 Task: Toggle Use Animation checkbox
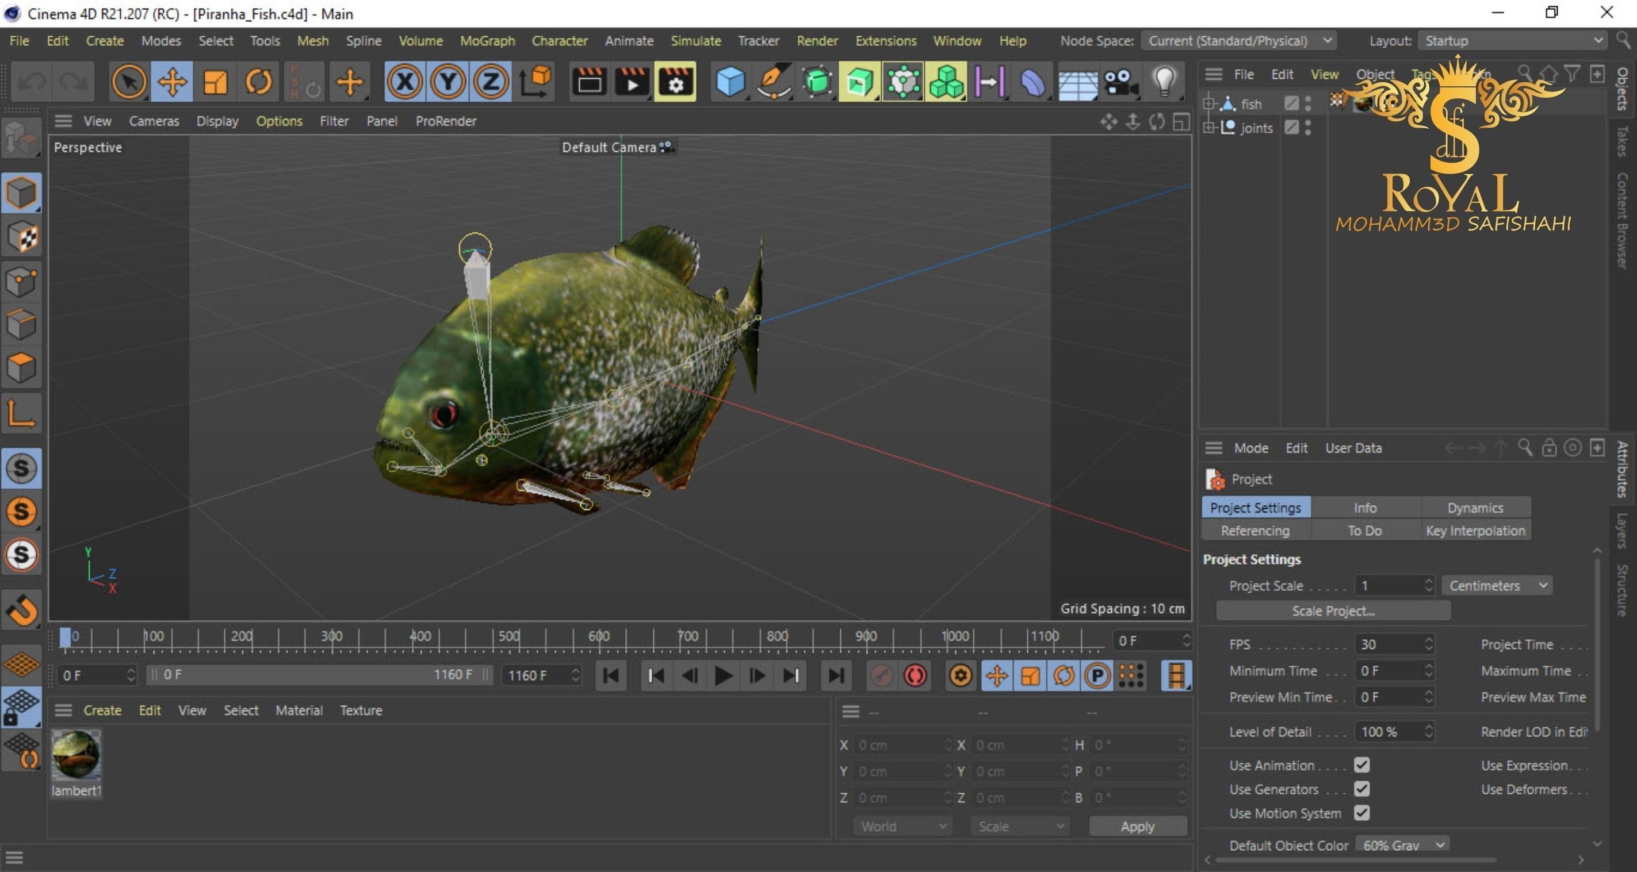point(1361,765)
